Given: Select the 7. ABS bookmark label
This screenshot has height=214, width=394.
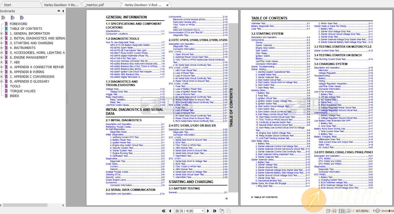Looking at the screenshot, I should click(15, 62).
